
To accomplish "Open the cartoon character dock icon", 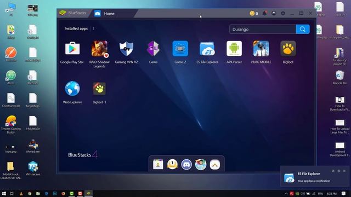I will (201, 165).
